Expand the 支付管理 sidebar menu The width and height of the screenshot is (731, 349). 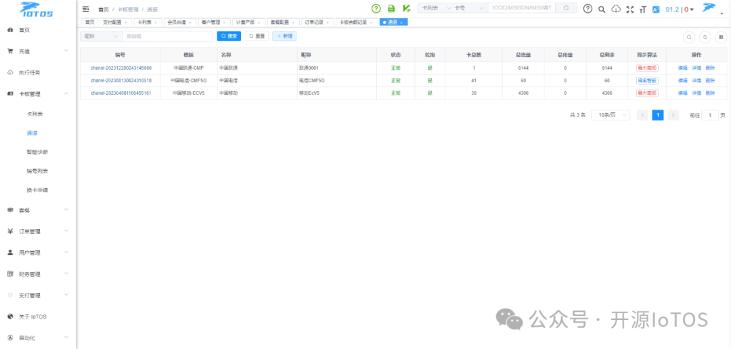[x=38, y=296]
